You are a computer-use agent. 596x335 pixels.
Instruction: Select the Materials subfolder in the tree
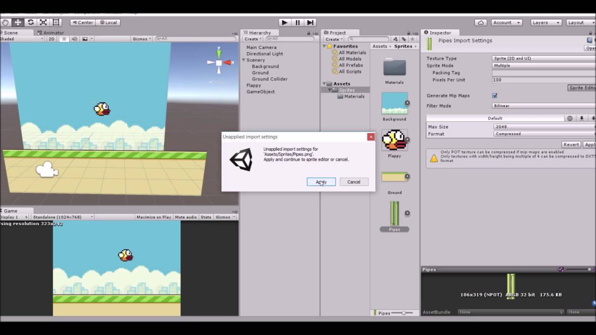(354, 96)
